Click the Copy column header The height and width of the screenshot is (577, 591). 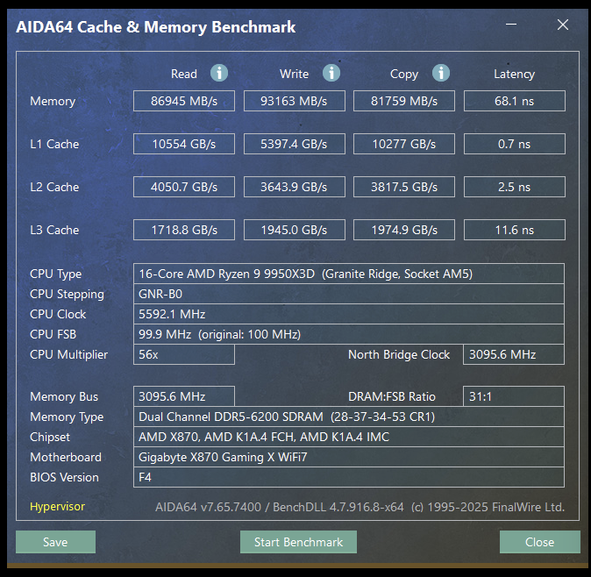pyautogui.click(x=404, y=74)
